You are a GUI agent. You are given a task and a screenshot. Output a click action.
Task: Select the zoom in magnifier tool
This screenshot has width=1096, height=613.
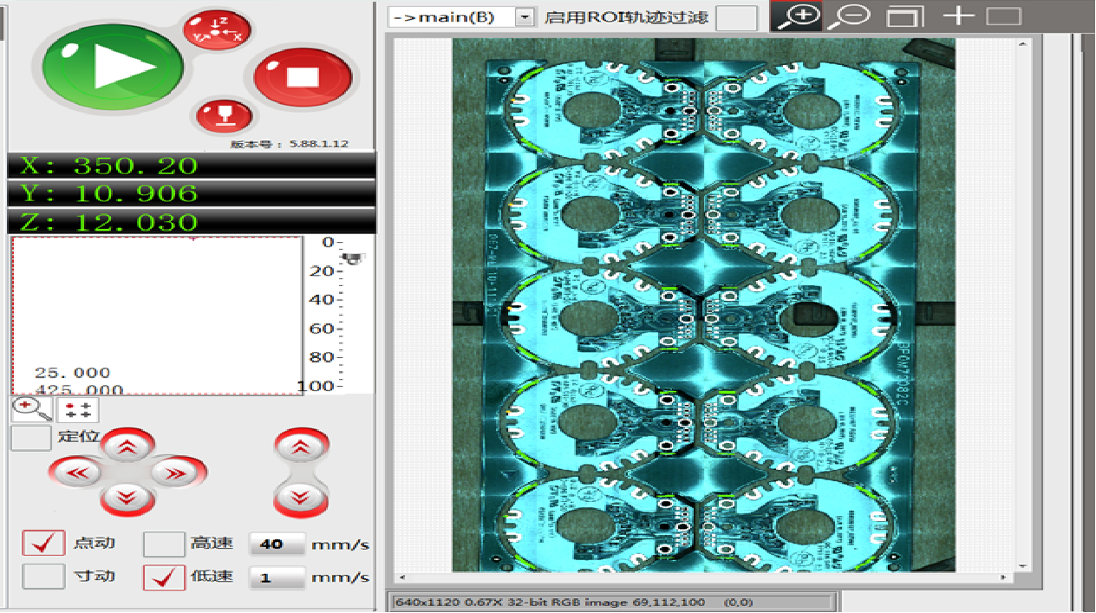796,16
